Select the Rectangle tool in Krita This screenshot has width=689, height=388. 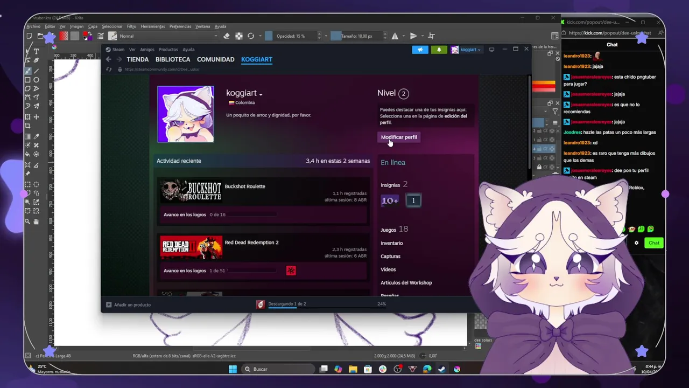point(27,80)
